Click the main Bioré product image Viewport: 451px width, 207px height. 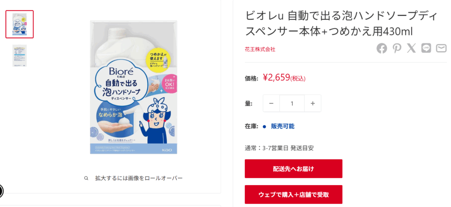point(133,87)
